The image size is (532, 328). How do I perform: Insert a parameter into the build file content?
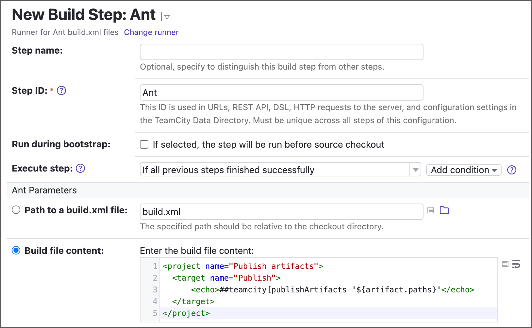[x=505, y=264]
